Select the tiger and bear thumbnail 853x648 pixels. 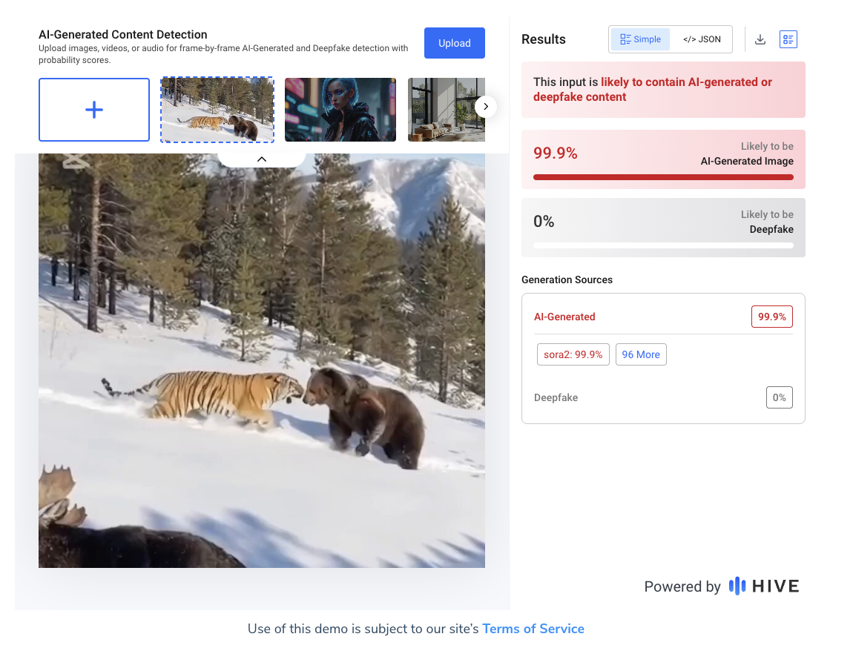coord(217,110)
